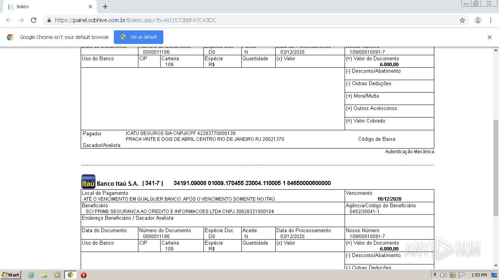Viewport: 499px width, 280px height.
Task: Open Windows Explorer folder in taskbar
Action: (44, 275)
